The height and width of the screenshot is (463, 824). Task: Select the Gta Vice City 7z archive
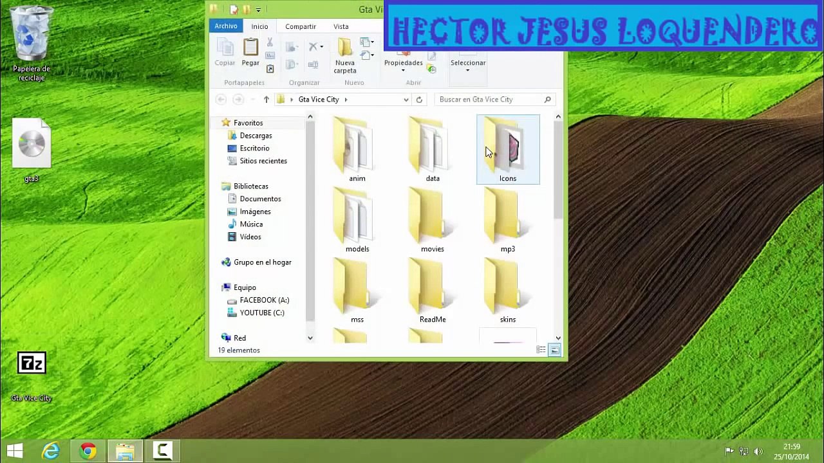32,376
